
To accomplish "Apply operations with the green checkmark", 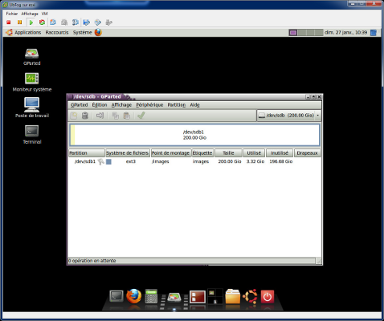I will pos(141,116).
